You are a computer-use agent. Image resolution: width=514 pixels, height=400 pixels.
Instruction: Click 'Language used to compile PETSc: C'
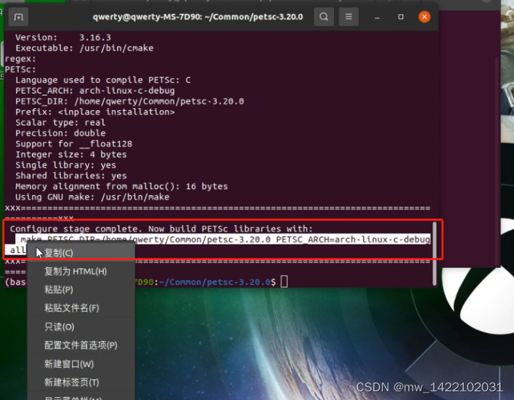(103, 80)
